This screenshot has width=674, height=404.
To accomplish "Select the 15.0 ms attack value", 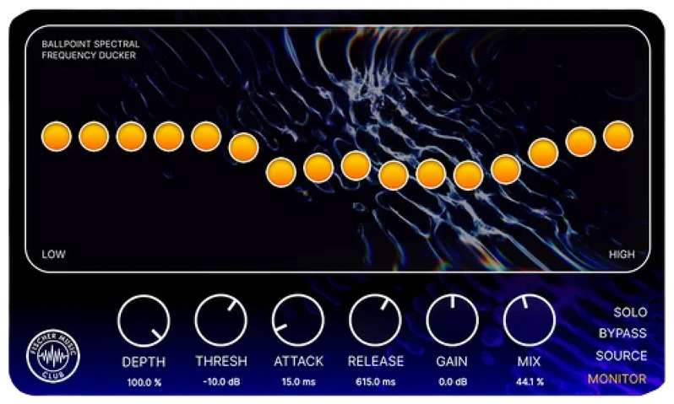I will (x=298, y=382).
